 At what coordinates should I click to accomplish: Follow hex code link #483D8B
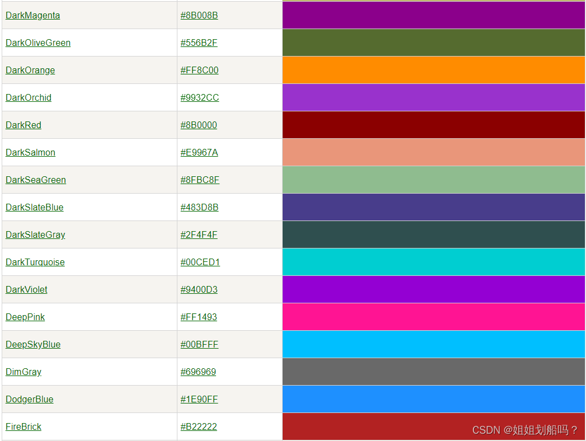point(200,208)
